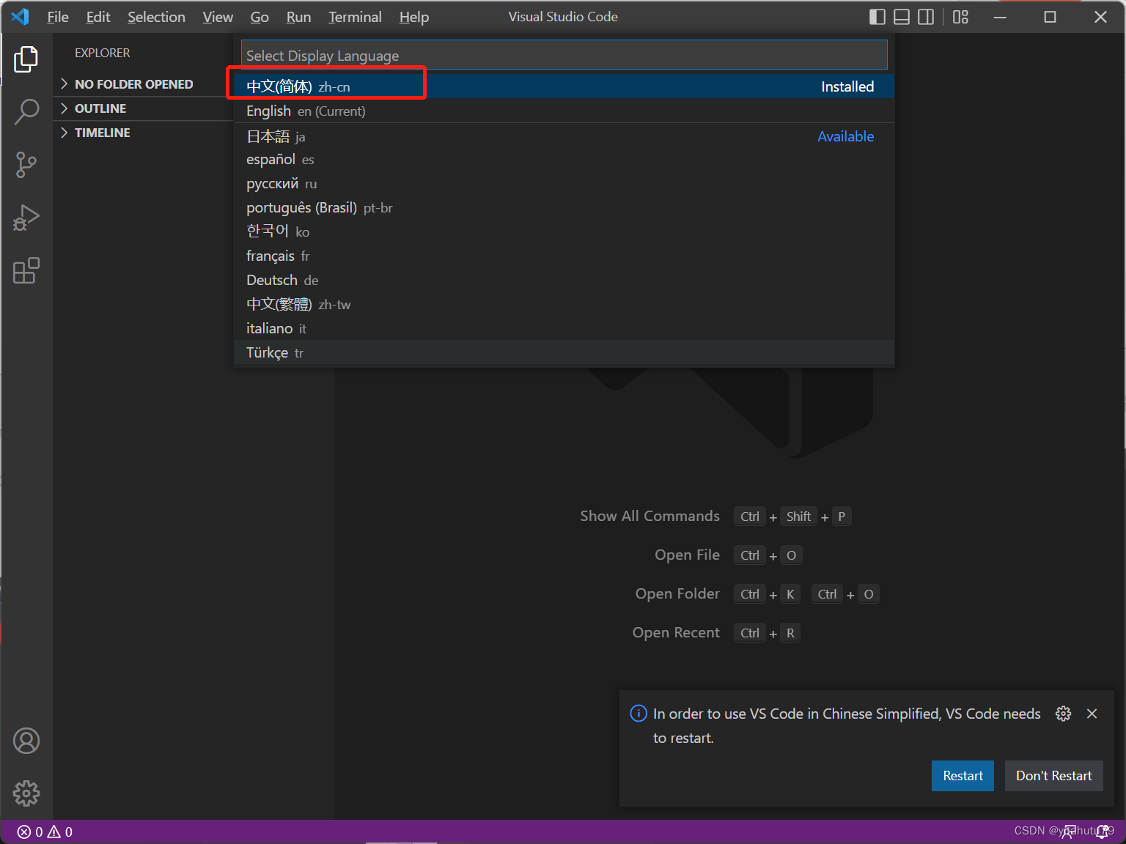Click the Don't Restart button
The image size is (1126, 844).
click(1053, 776)
